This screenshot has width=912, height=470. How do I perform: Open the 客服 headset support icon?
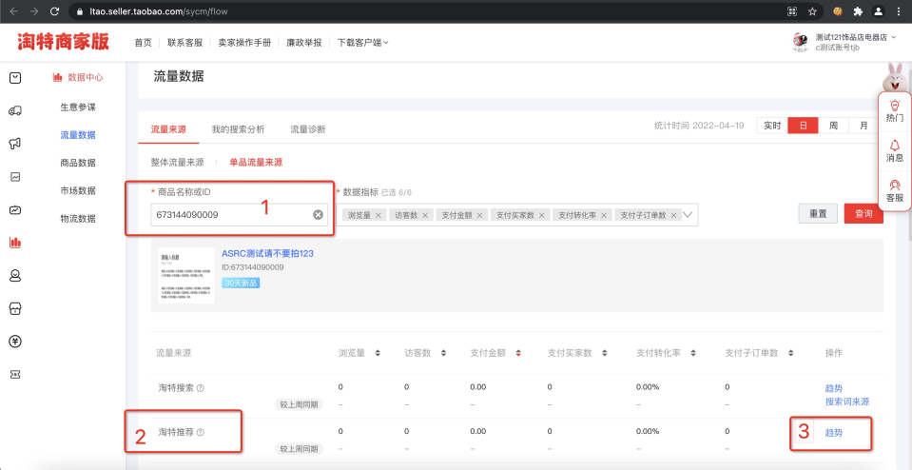(895, 185)
